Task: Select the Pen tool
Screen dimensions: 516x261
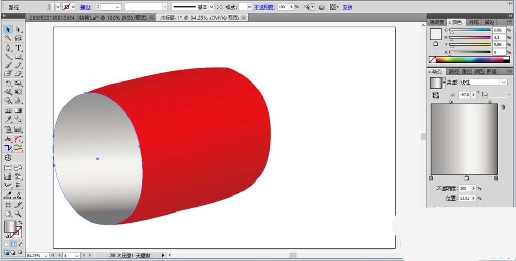Action: click(8, 48)
